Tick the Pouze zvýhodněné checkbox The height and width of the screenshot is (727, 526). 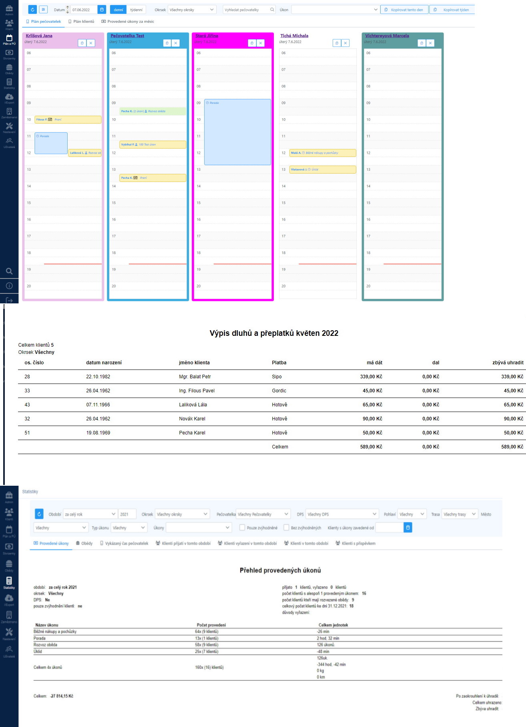[242, 527]
